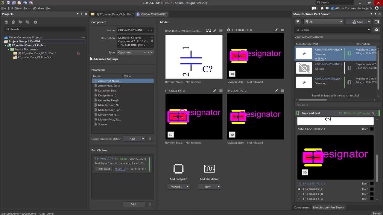Screen dimensions: 383x215
Task: Open the footprint Wizard dropdown arrow
Action: pyautogui.click(x=188, y=187)
